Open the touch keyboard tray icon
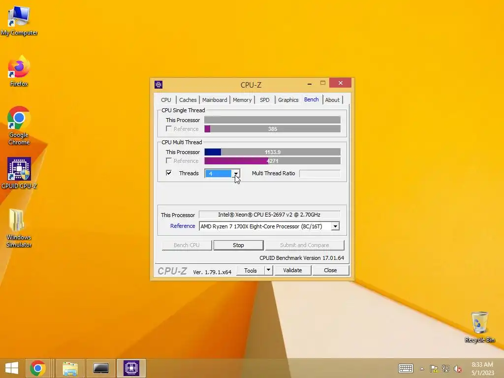The image size is (504, 378). coord(406,368)
